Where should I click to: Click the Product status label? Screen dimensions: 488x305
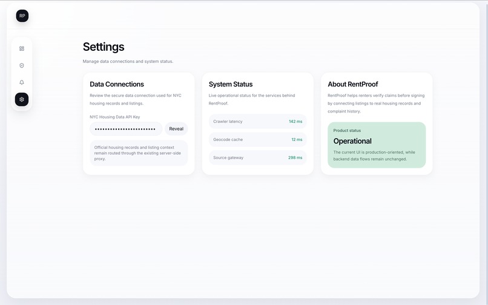(x=347, y=130)
